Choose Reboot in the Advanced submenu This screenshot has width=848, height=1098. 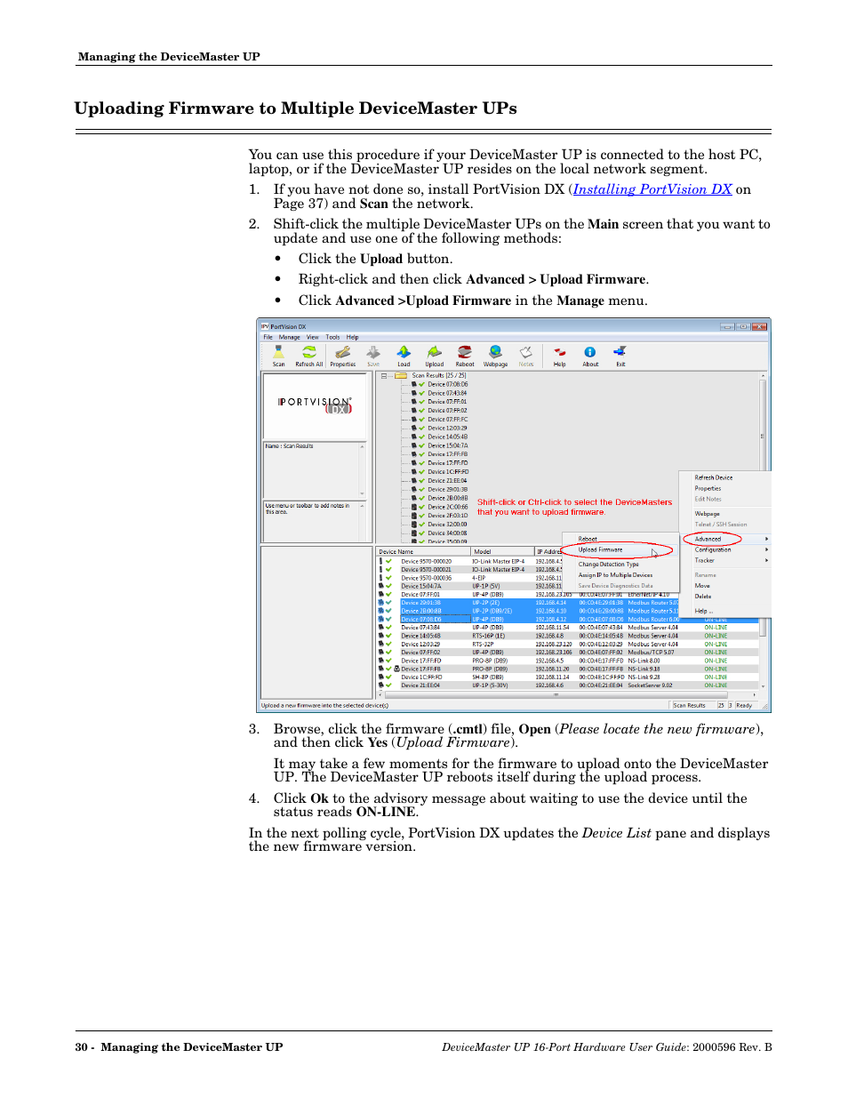pos(588,539)
